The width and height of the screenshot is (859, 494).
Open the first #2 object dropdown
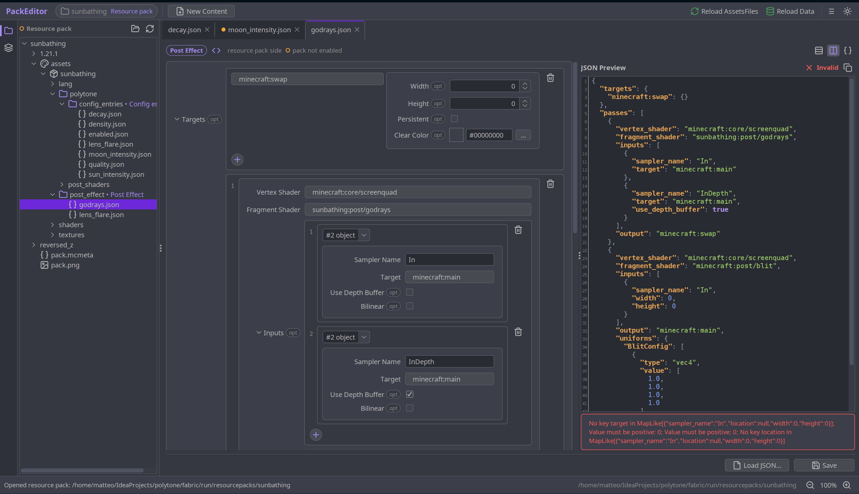tap(346, 235)
